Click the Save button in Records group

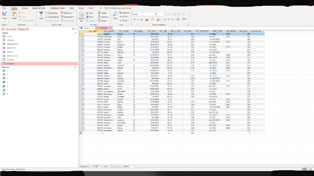[x=89, y=17]
